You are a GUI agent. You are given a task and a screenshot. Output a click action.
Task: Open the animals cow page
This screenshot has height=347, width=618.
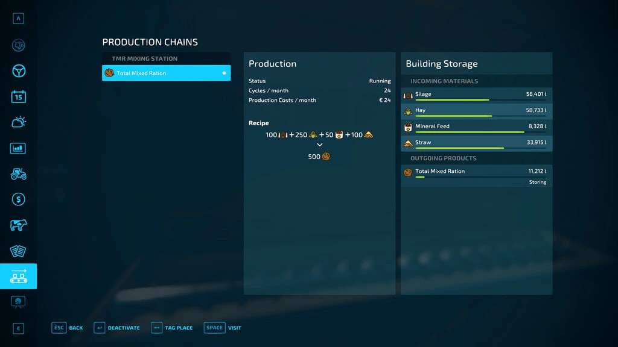pos(18,225)
